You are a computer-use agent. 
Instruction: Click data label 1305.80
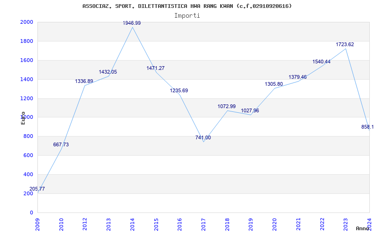tap(274, 84)
